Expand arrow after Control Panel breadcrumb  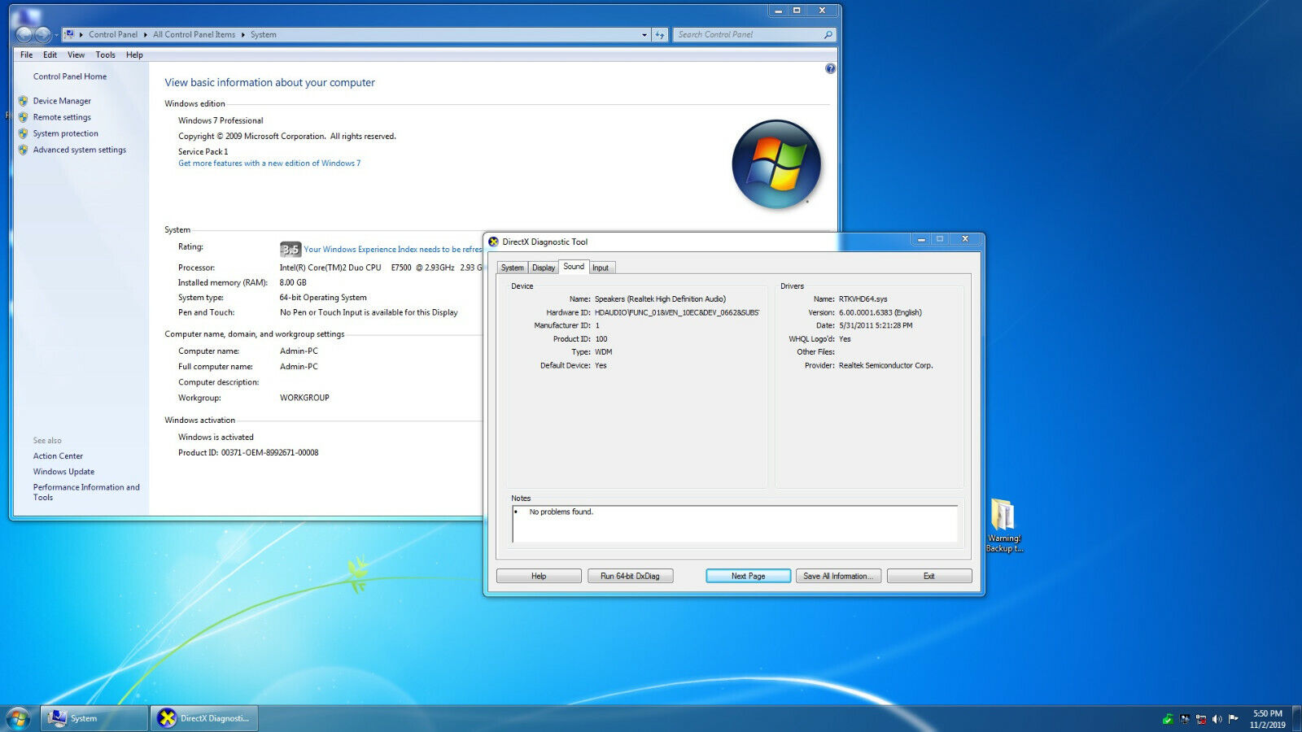(x=146, y=35)
